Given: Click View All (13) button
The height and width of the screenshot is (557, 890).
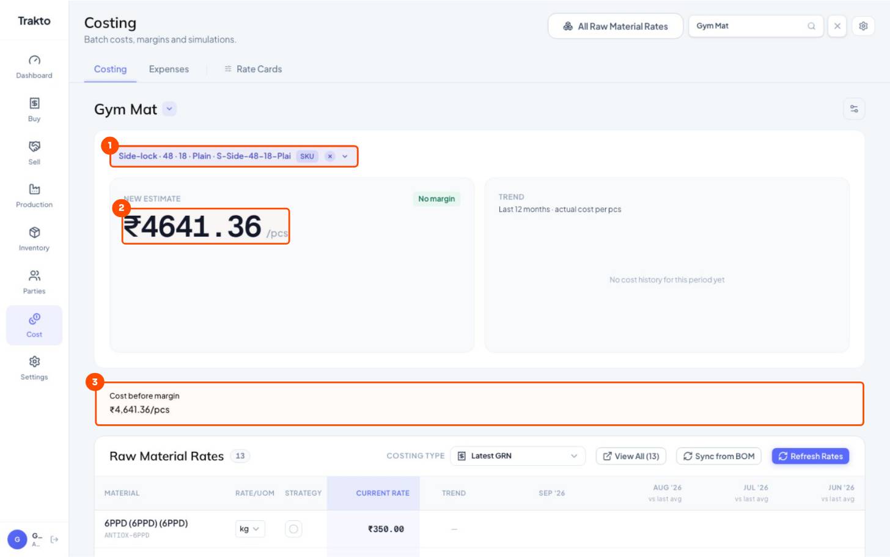Looking at the screenshot, I should click(631, 456).
